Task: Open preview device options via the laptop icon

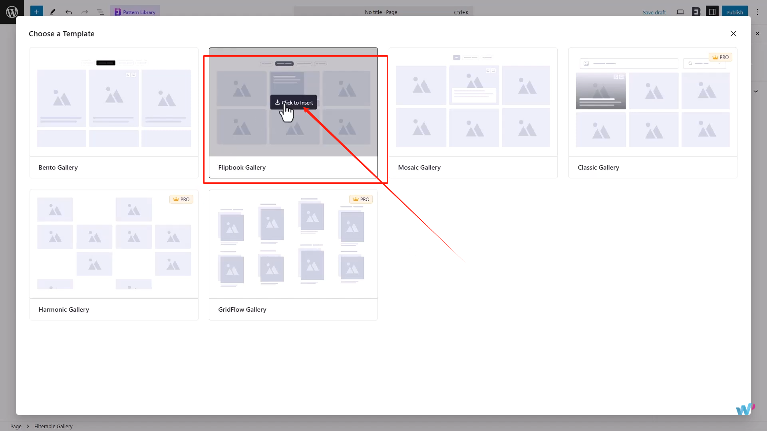Action: pyautogui.click(x=680, y=12)
